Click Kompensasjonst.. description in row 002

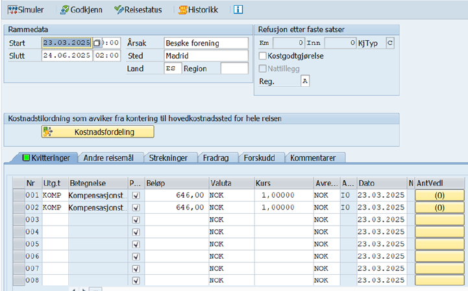[98, 208]
